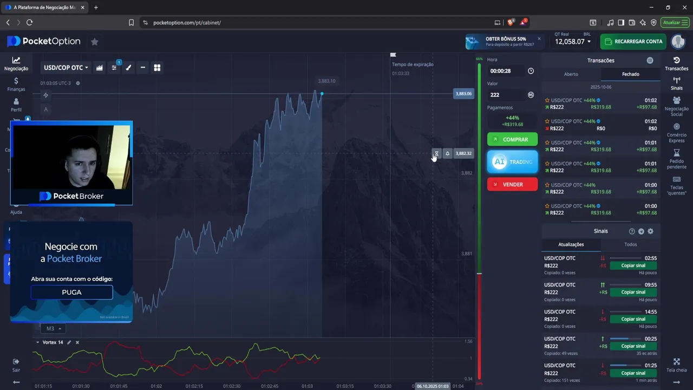Open the multi-chart grid layout icon
Image resolution: width=693 pixels, height=390 pixels.
pyautogui.click(x=157, y=68)
